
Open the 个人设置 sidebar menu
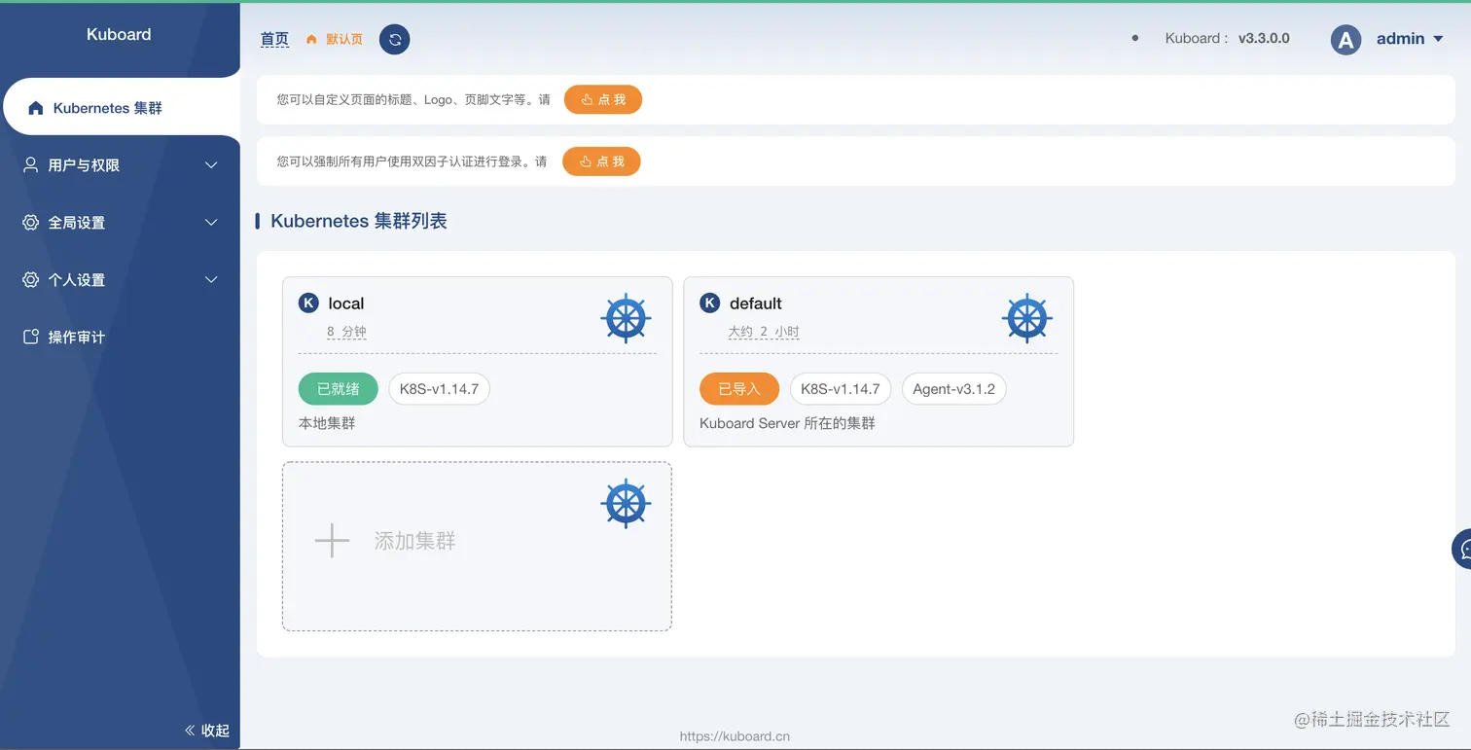120,280
